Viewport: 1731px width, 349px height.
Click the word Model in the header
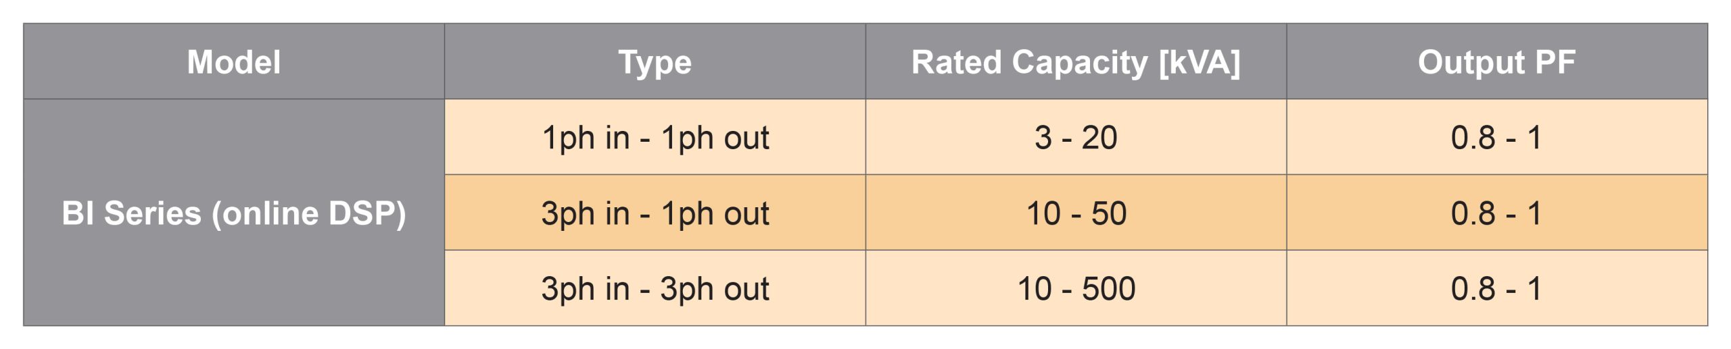tap(233, 62)
